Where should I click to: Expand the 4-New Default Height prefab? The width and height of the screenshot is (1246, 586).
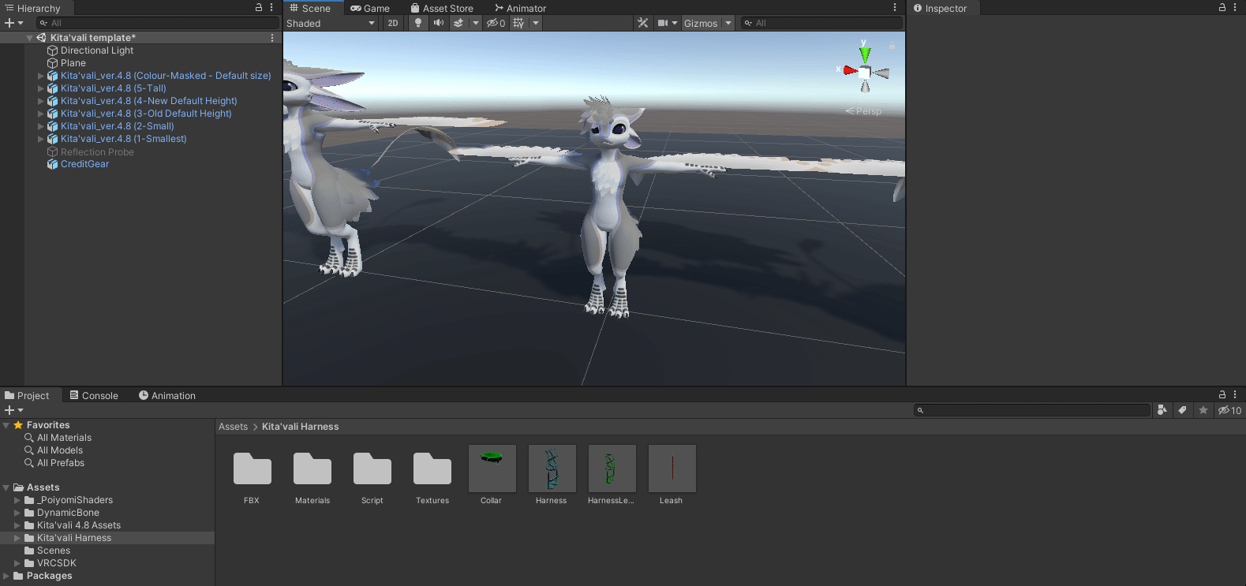pyautogui.click(x=41, y=101)
